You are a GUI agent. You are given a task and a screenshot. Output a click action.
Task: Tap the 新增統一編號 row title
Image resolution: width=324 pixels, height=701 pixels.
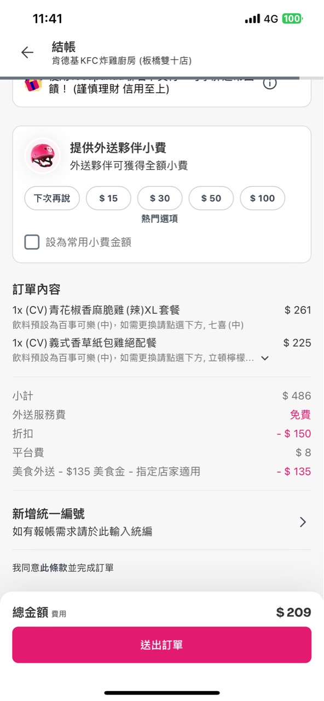click(x=49, y=514)
